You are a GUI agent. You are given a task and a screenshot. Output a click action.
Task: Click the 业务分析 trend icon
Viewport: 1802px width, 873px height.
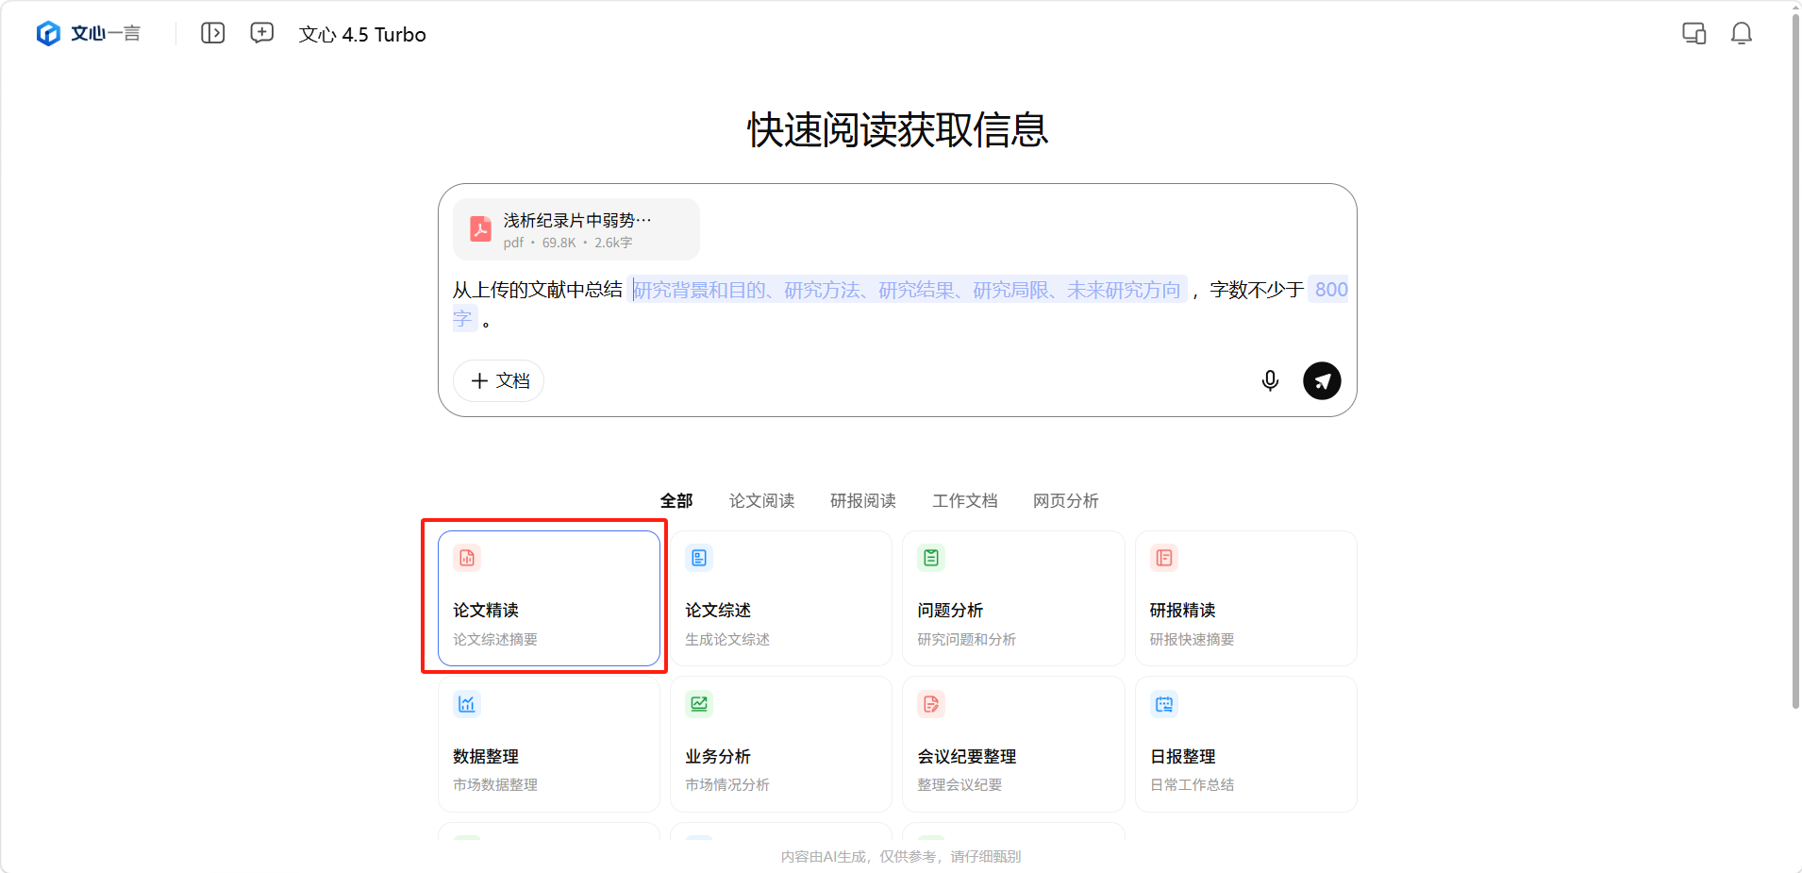click(699, 704)
